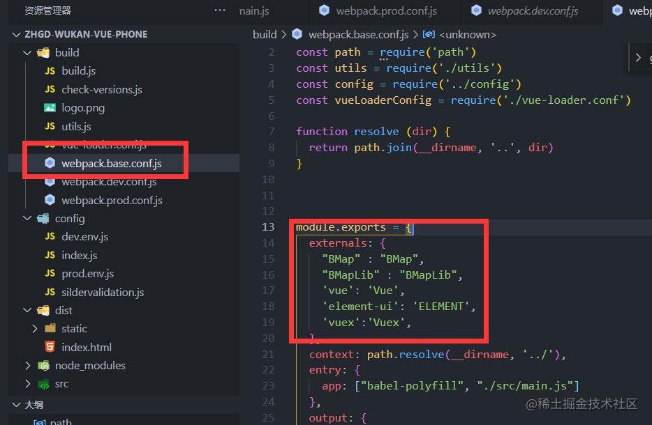This screenshot has height=425, width=652.
Task: Click the webpack.base.conf.js breadcrumb segment
Action: (x=358, y=34)
